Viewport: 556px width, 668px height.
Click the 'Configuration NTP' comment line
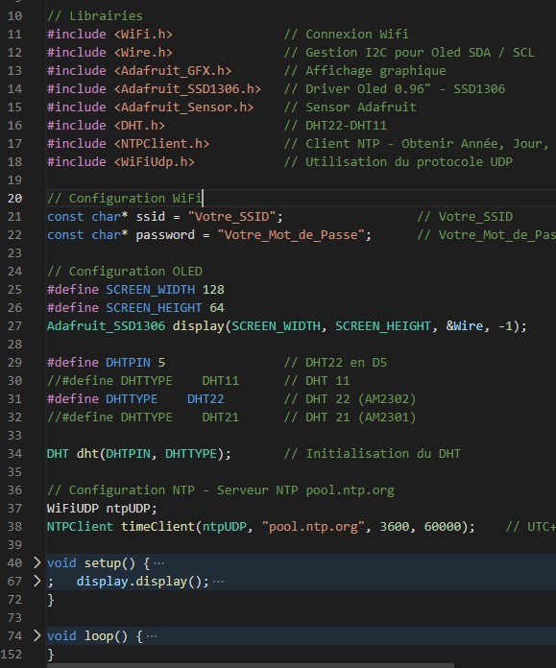point(221,489)
